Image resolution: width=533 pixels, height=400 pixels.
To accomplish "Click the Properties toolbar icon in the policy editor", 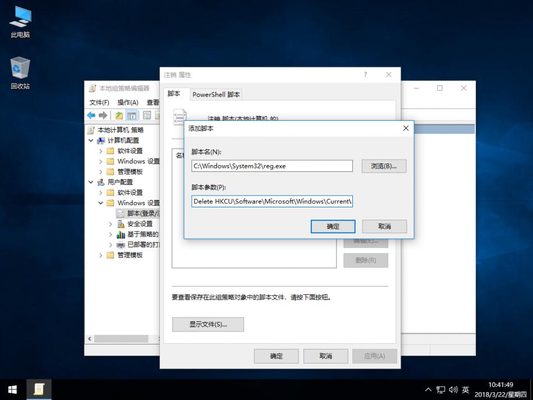I will (x=147, y=115).
